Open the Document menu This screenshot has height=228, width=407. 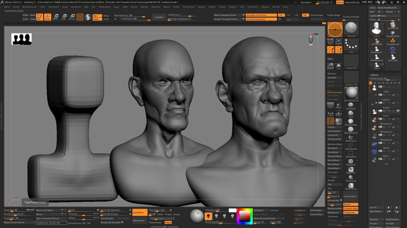click(54, 7)
